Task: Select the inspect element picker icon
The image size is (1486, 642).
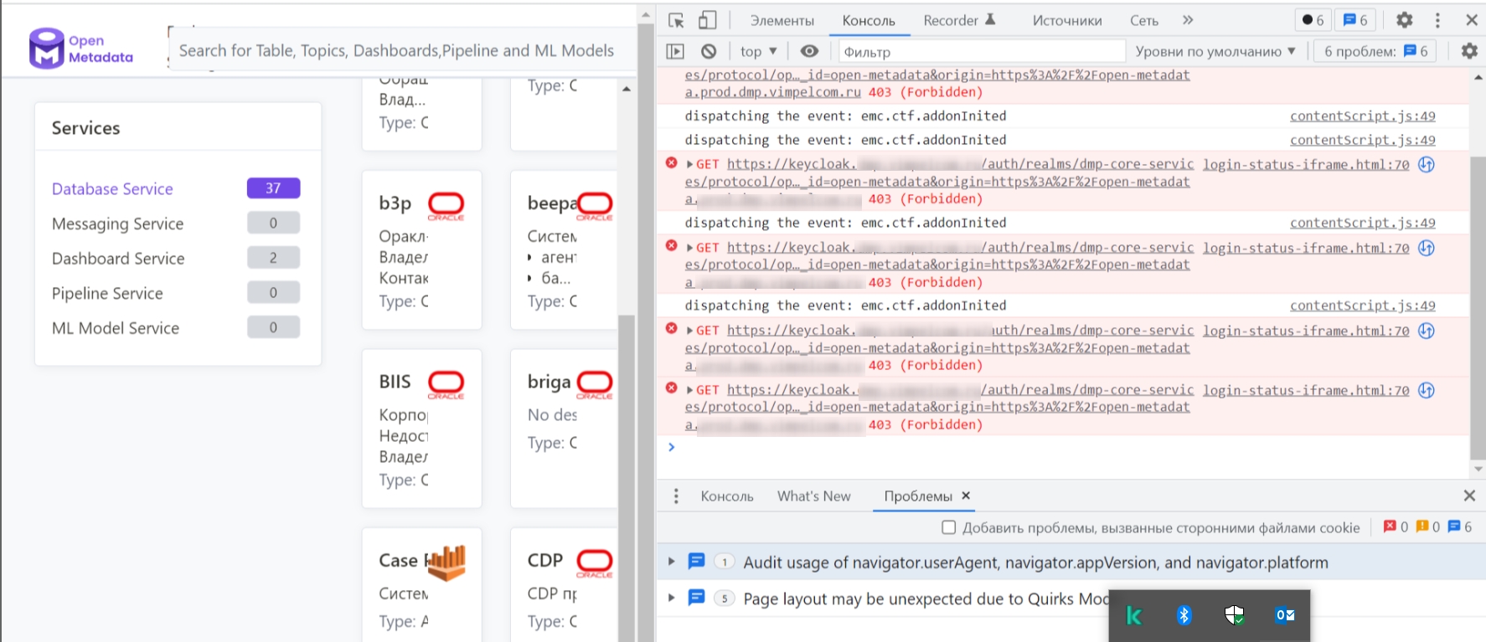Action: (677, 20)
